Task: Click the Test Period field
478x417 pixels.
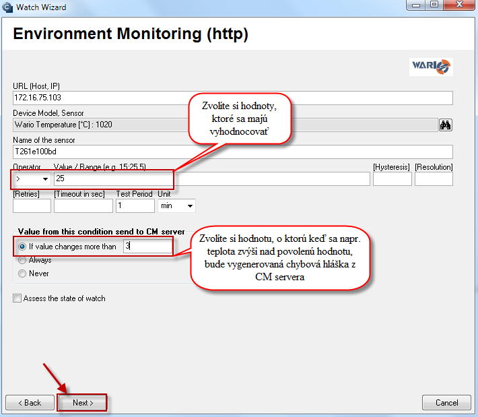Action: 135,206
